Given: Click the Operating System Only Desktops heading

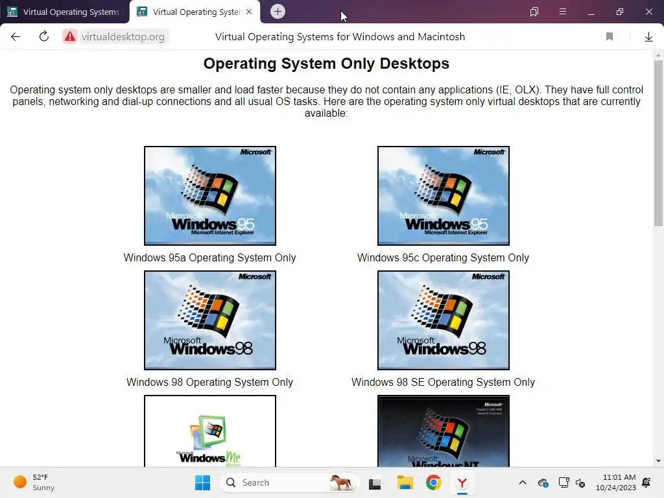Looking at the screenshot, I should point(326,64).
